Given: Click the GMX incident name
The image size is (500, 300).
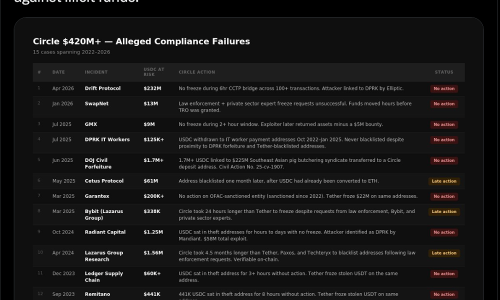Looking at the screenshot, I should 91,124.
